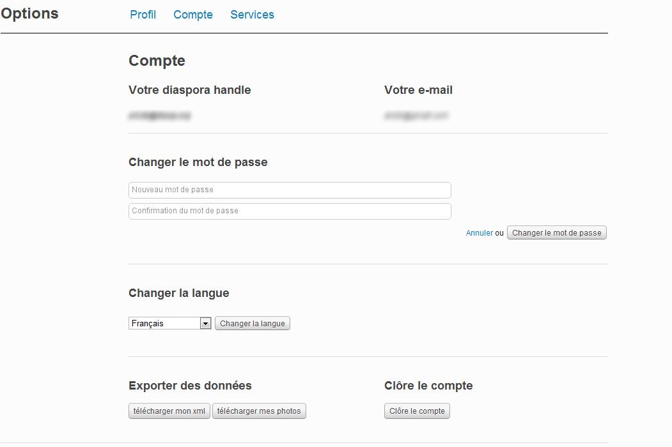672x447 pixels.
Task: Click the Exporter des données heading
Action: click(x=190, y=386)
